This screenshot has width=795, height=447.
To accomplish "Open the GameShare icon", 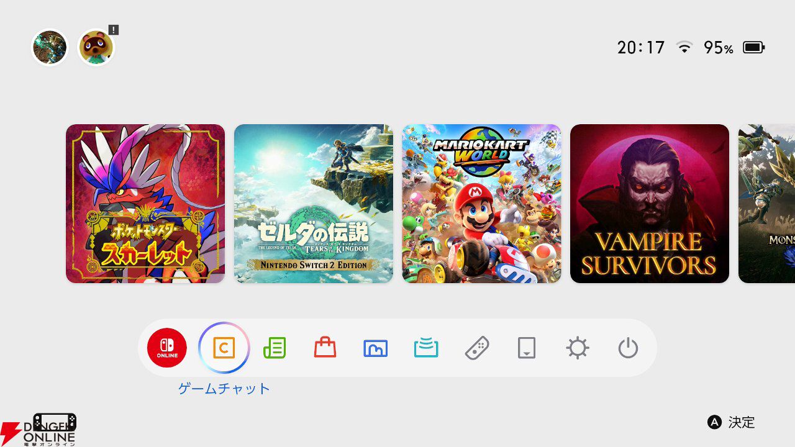I will point(426,348).
